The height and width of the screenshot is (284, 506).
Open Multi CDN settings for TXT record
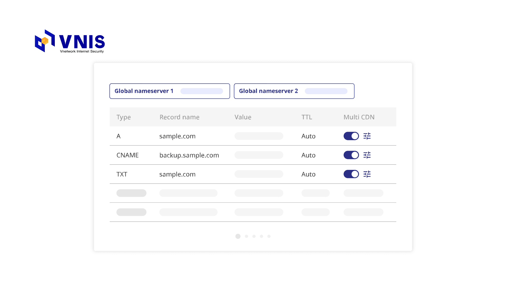(367, 174)
